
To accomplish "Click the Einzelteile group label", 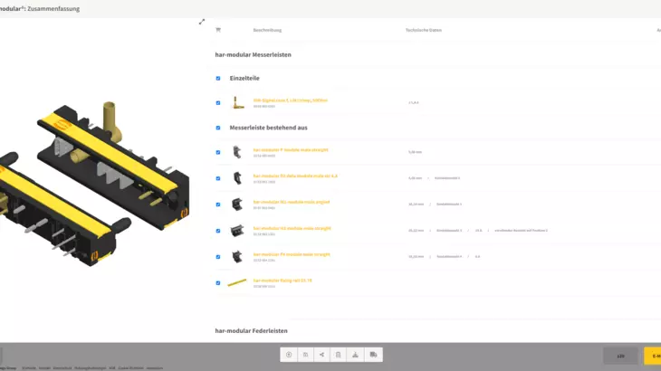I will pos(244,79).
